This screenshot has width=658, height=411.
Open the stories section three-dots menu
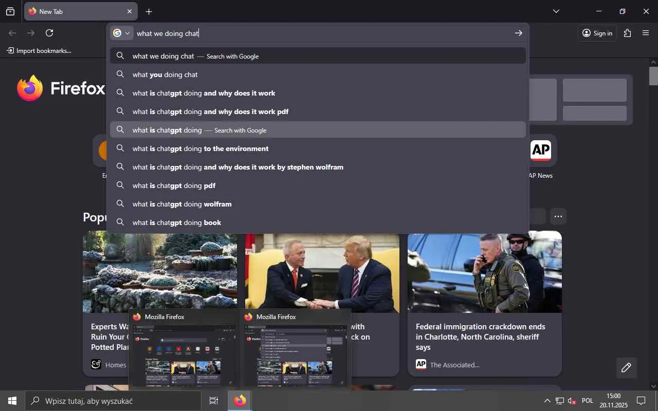[558, 216]
